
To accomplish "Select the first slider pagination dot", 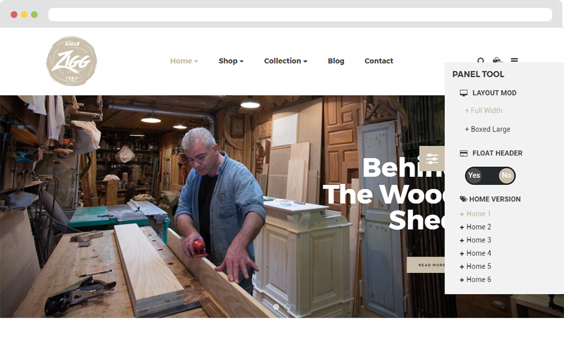I will pyautogui.click(x=276, y=307).
